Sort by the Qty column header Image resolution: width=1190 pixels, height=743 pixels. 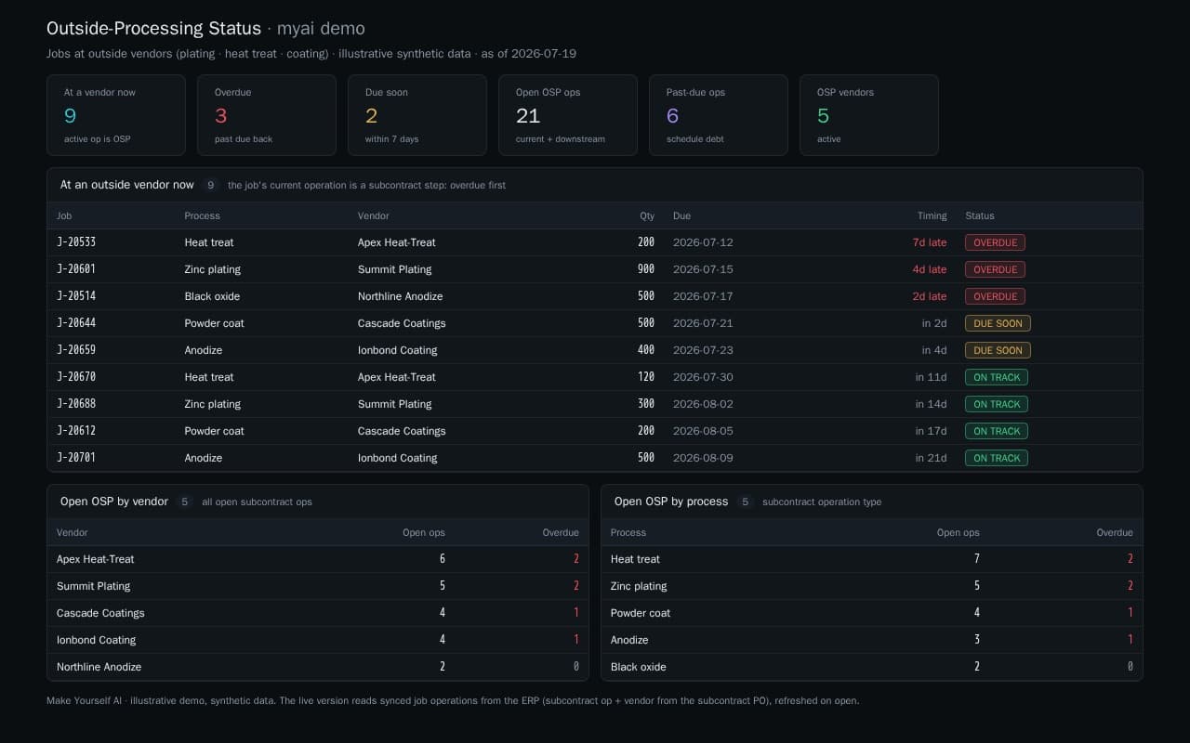[x=647, y=215]
